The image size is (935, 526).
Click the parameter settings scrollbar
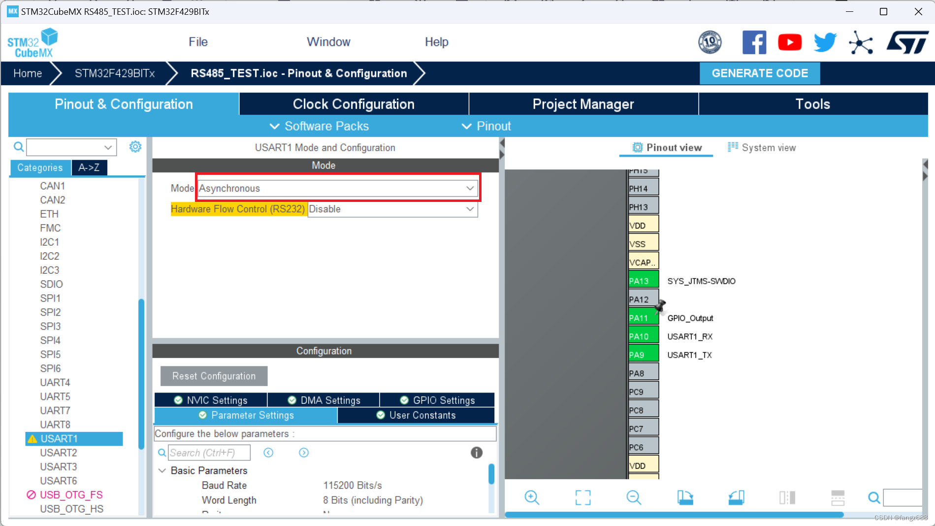491,474
